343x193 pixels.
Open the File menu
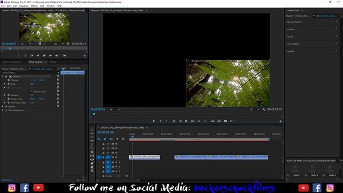(x=3, y=6)
